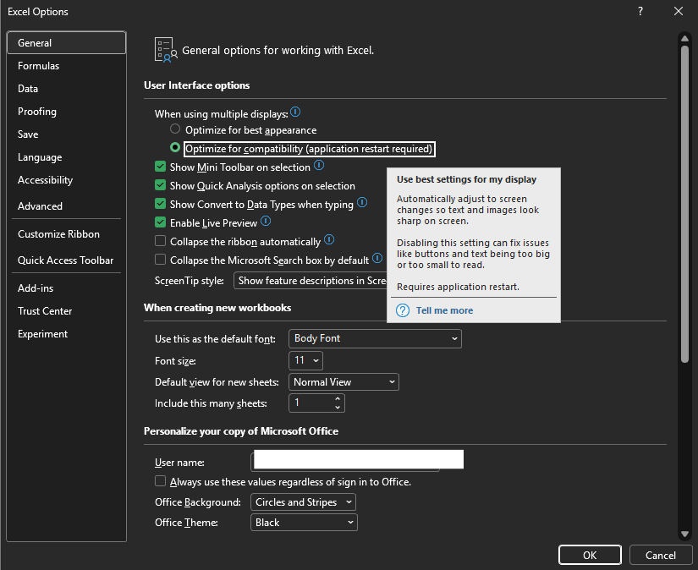
Task: Click info icon beside Collapse Microsoft Search box
Action: point(377,258)
